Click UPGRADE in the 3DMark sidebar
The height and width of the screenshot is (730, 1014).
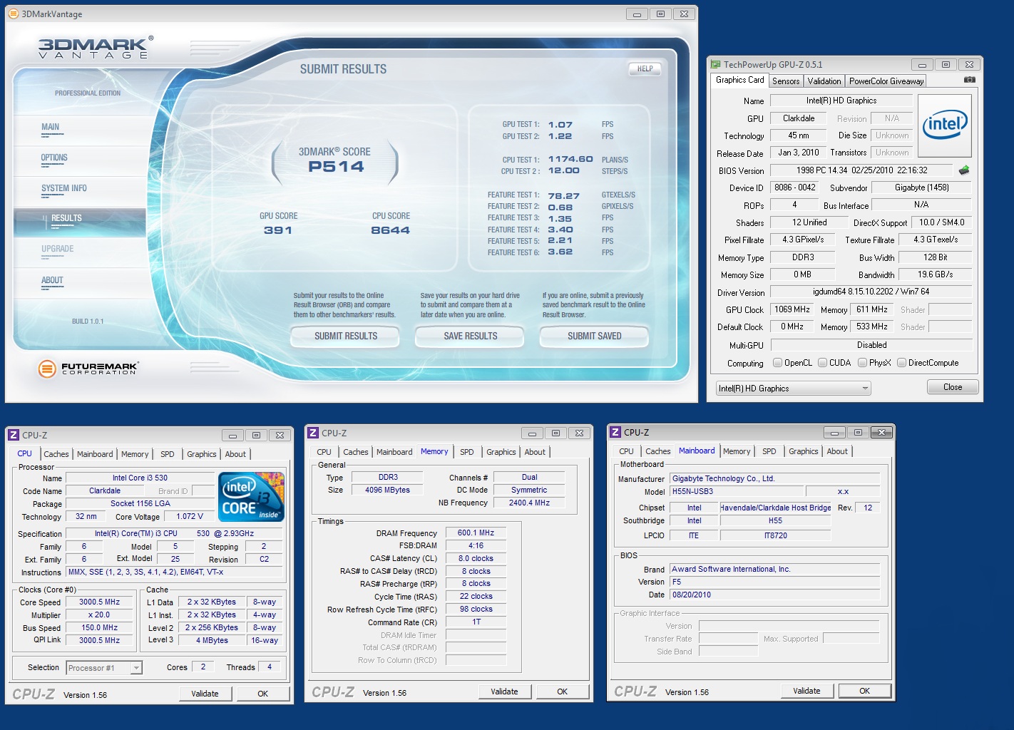pyautogui.click(x=58, y=250)
